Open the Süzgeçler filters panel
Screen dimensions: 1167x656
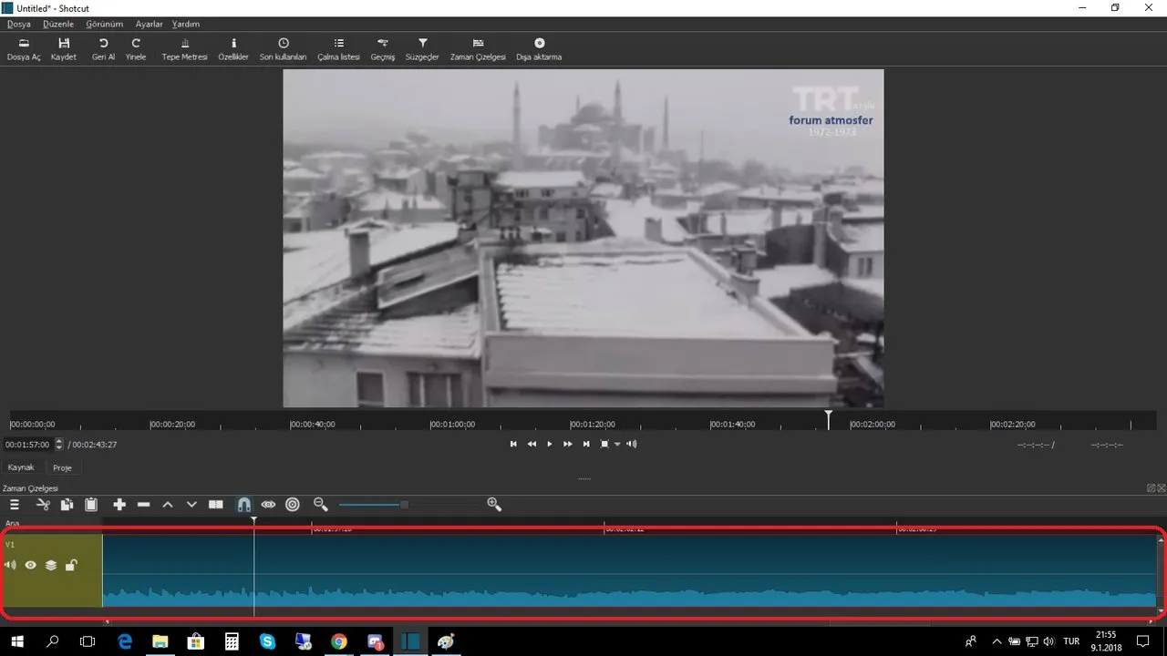click(x=422, y=49)
